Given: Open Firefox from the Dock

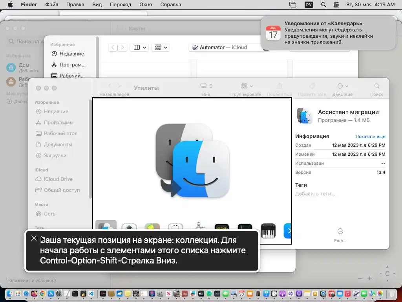Looking at the screenshot, I should click(x=35, y=293).
